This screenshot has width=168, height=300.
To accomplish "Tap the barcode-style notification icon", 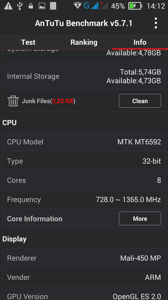I will 53,6.
